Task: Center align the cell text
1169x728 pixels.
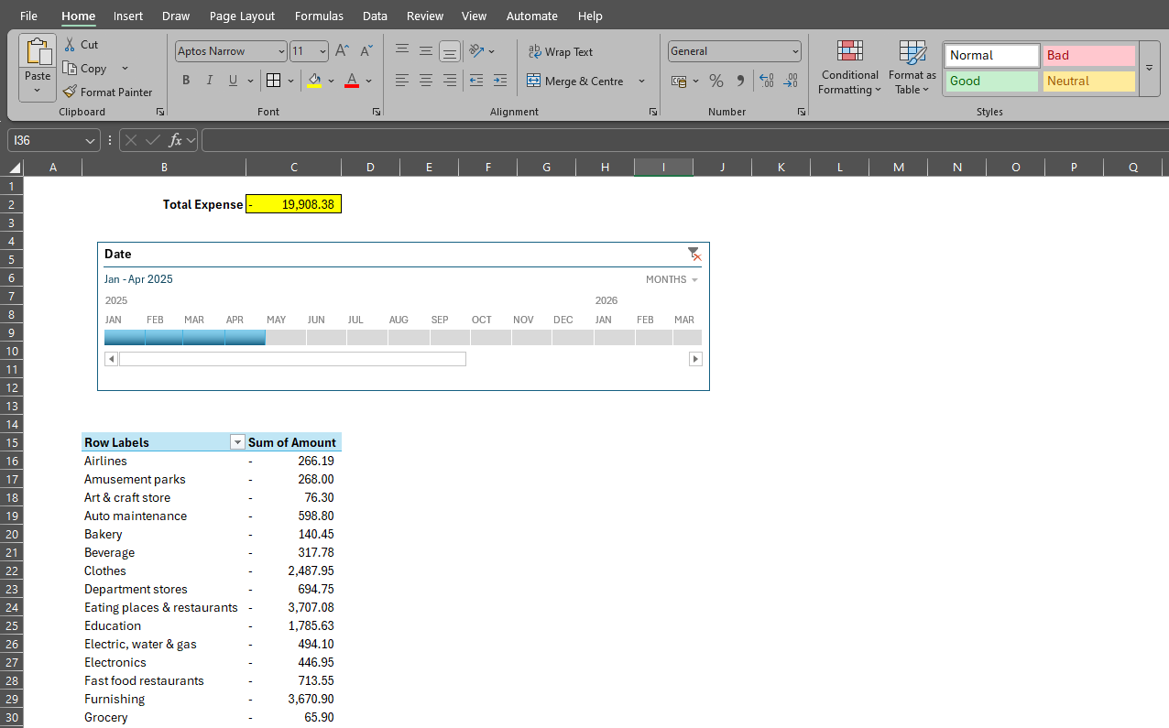Action: pyautogui.click(x=426, y=81)
